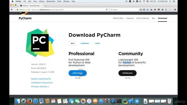Viewport: 187px width, 105px height.
Task: Open Terminal from the dock
Action: pyautogui.click(x=119, y=101)
